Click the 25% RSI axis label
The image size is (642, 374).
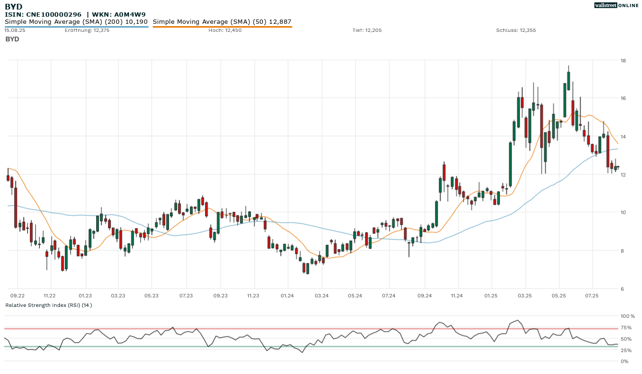tap(626, 350)
